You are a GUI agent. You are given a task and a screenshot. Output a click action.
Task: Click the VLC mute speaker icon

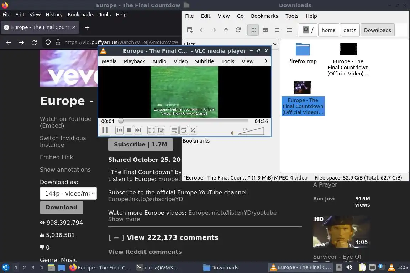pyautogui.click(x=232, y=133)
